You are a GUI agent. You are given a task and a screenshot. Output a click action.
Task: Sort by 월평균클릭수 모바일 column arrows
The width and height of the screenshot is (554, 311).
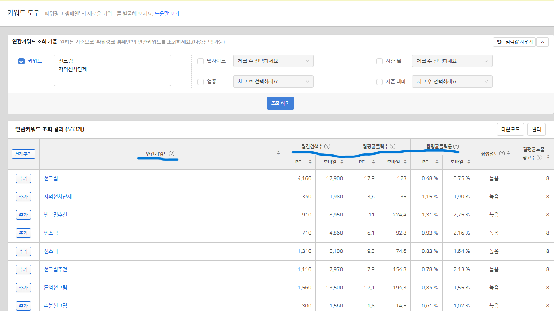[405, 162]
